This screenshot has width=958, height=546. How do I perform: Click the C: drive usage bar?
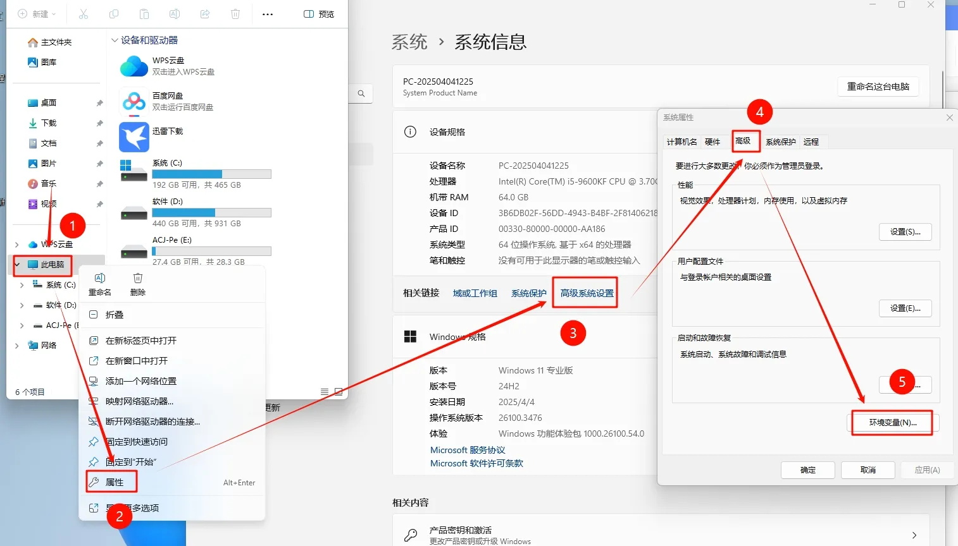coord(211,173)
